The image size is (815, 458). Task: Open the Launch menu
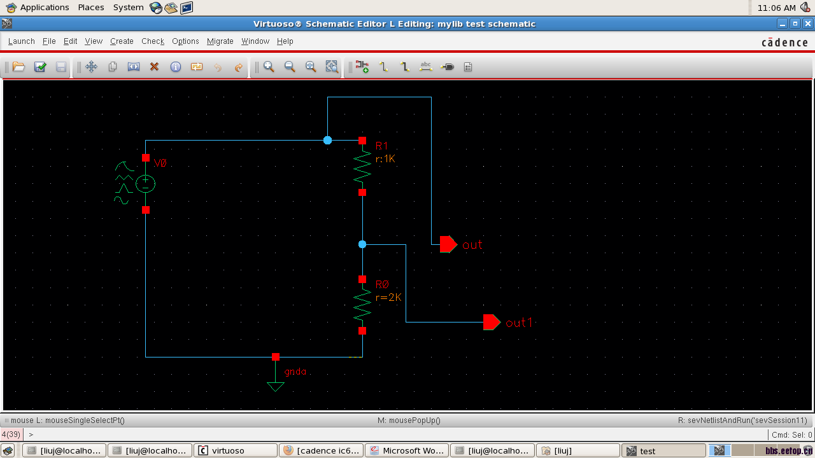click(21, 41)
